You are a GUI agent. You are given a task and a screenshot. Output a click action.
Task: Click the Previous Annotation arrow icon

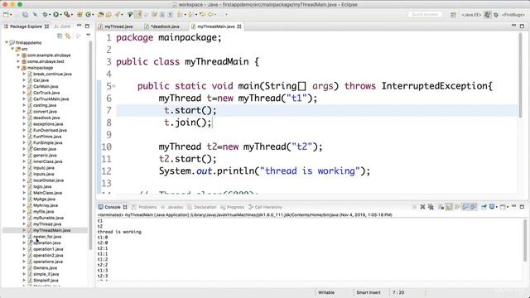tap(190, 15)
